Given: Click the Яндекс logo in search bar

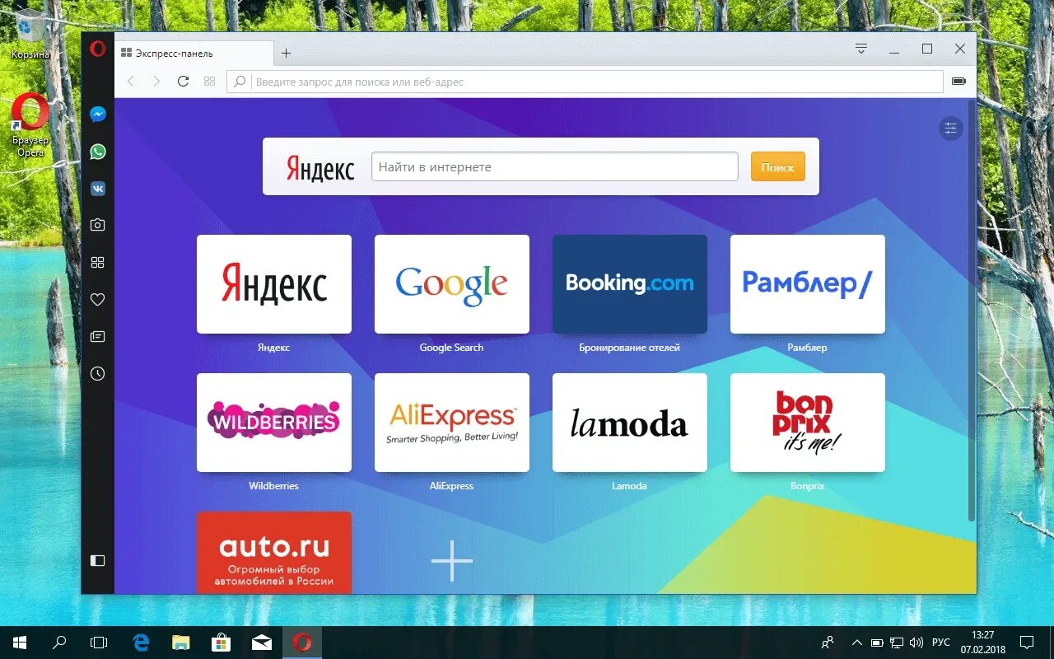Looking at the screenshot, I should pos(320,169).
